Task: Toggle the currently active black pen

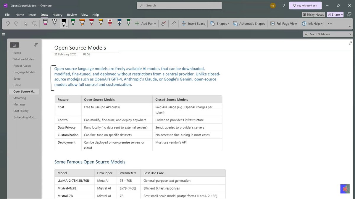Action: 64,23
